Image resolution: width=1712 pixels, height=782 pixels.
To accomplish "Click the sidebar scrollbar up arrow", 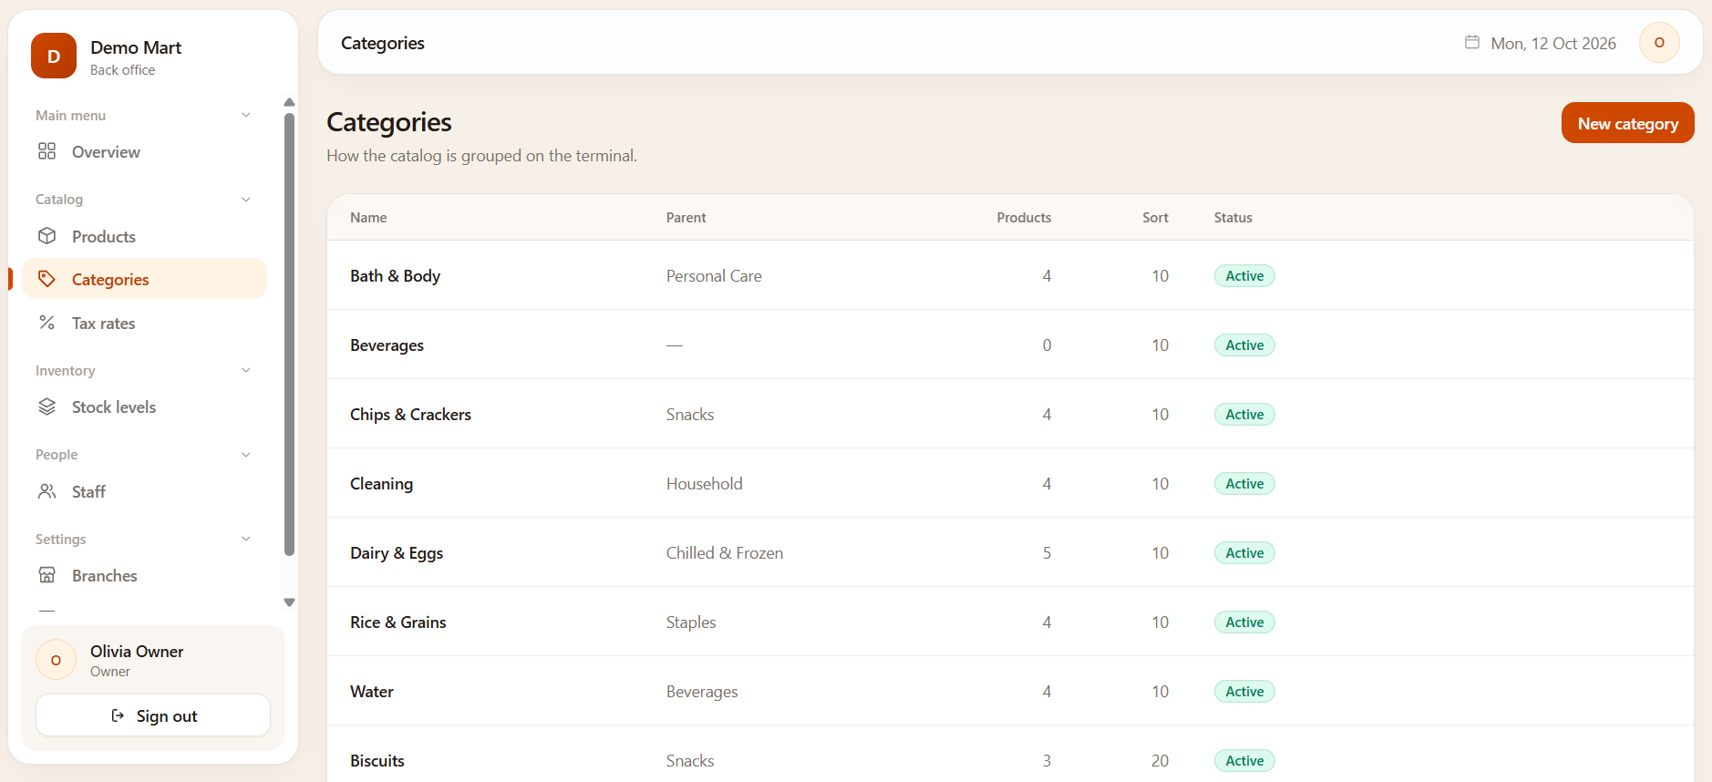I will 289,102.
